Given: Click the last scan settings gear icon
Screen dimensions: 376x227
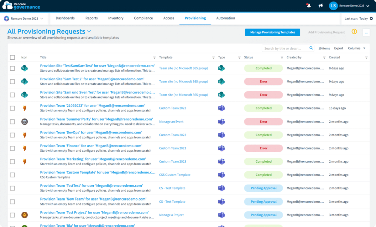Looking at the screenshot, I should pos(371,18).
